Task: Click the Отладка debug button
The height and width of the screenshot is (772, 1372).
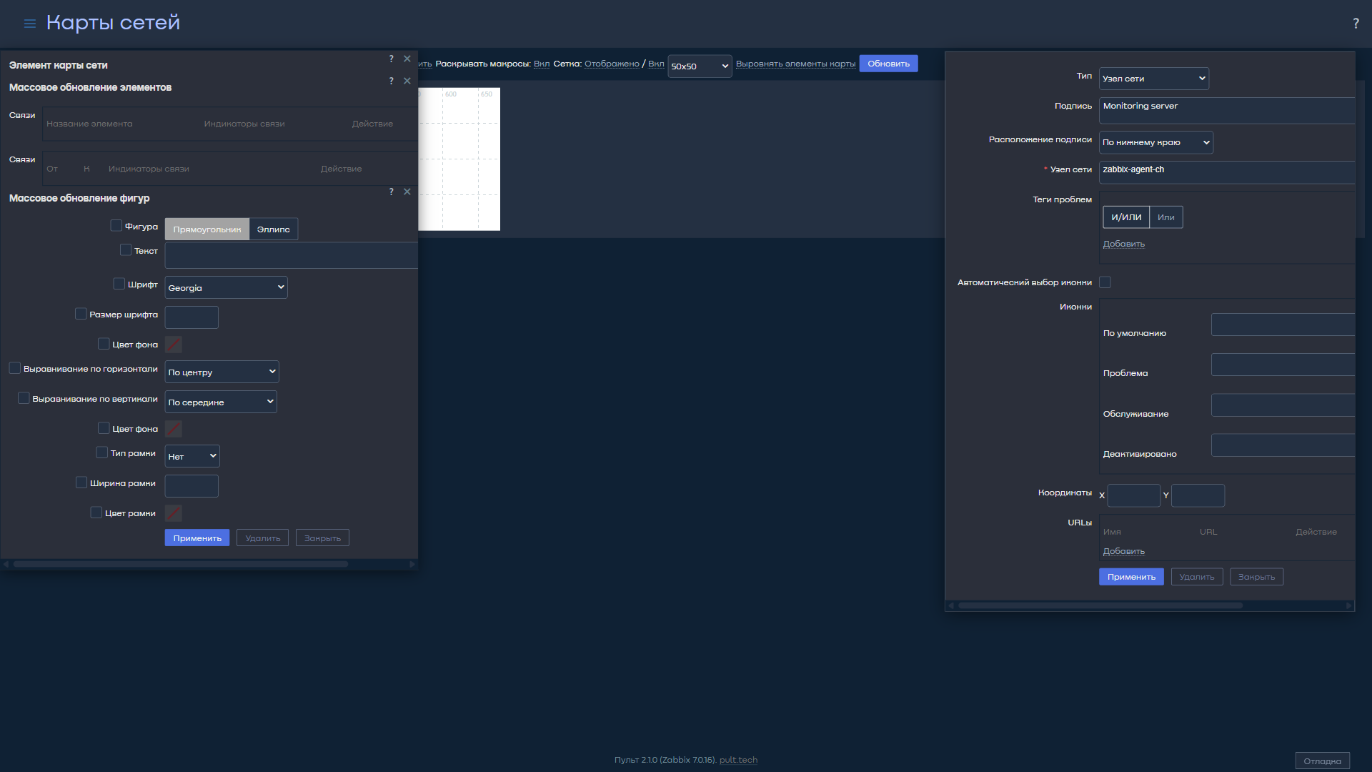Action: (x=1322, y=761)
